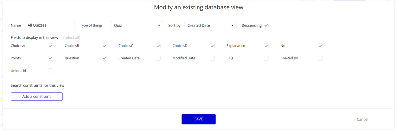Uncheck the ChoicesA field checkbox
This screenshot has height=132, width=397.
(x=50, y=46)
